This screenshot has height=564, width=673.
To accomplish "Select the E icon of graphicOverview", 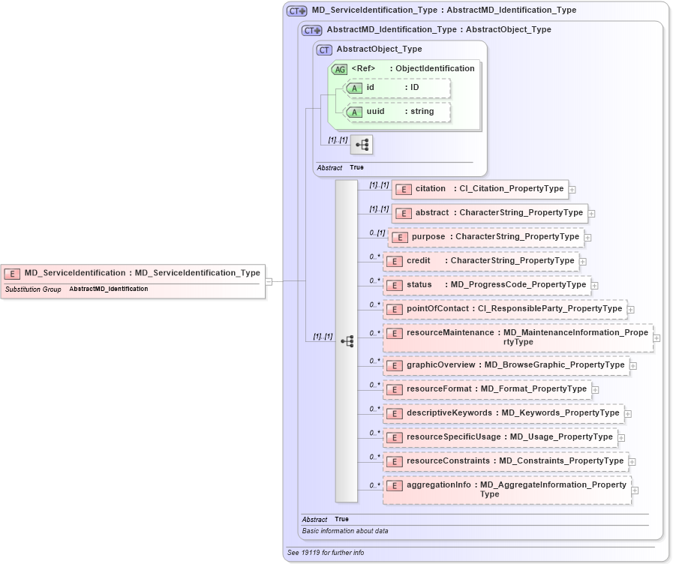I will (x=395, y=365).
